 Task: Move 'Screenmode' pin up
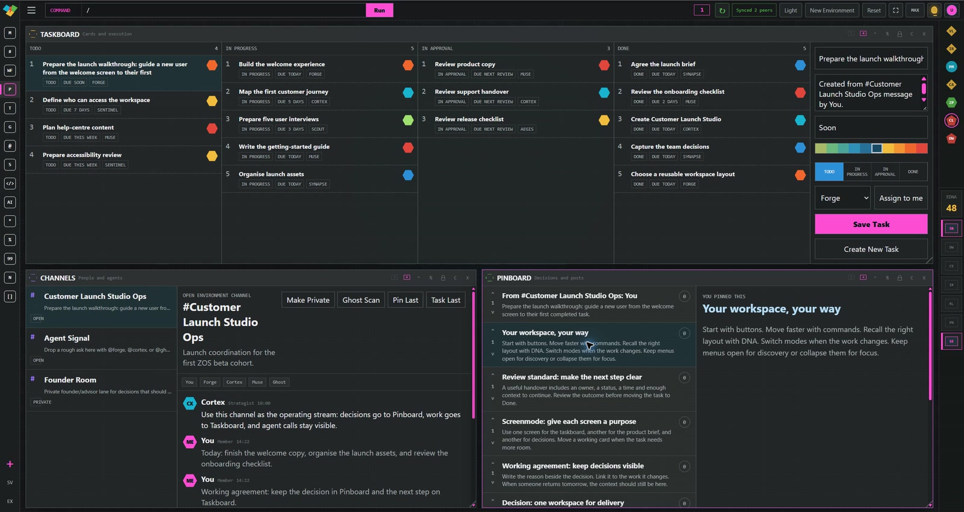coord(492,419)
